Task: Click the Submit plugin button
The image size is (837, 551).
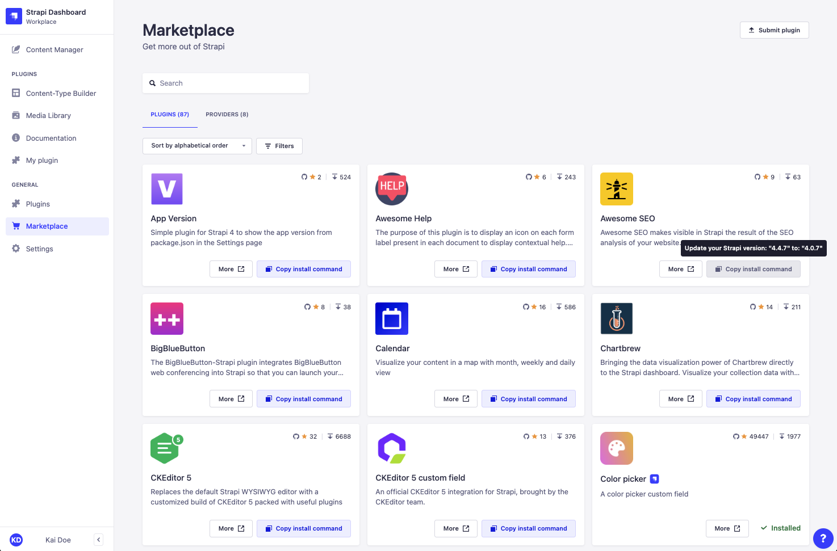Action: coord(774,30)
